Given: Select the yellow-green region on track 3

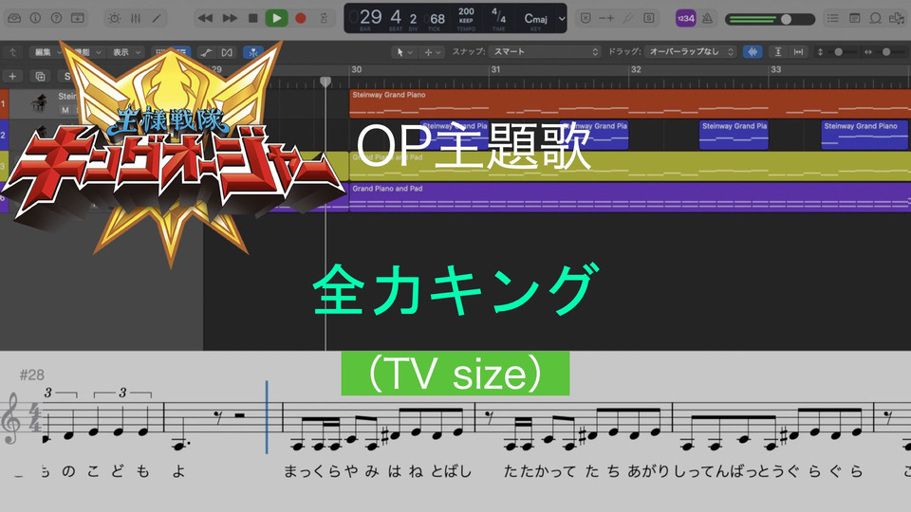Looking at the screenshot, I should pos(630,166).
